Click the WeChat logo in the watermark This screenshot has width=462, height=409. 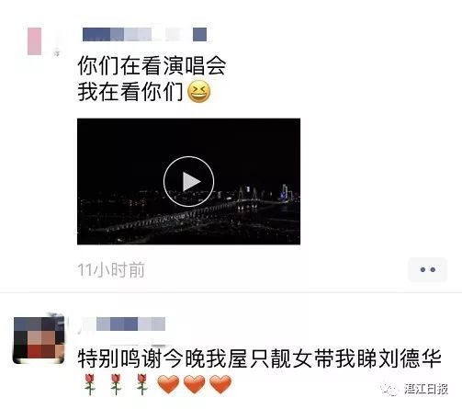pos(389,390)
